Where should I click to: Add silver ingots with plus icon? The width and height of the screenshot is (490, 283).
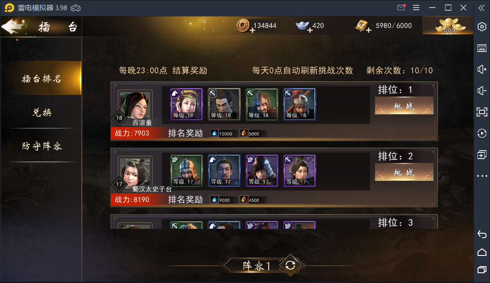coord(309,30)
